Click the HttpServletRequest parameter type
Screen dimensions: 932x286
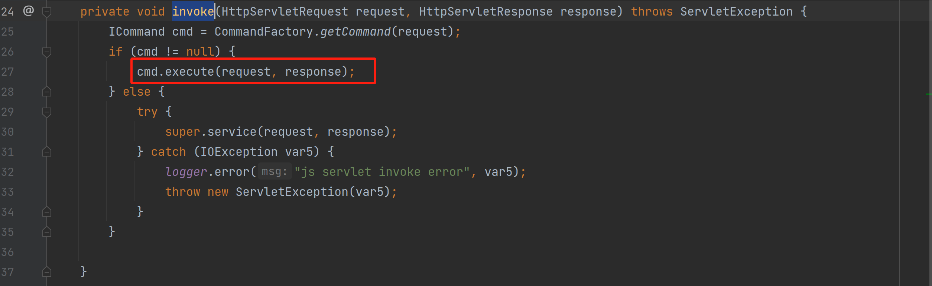click(285, 12)
